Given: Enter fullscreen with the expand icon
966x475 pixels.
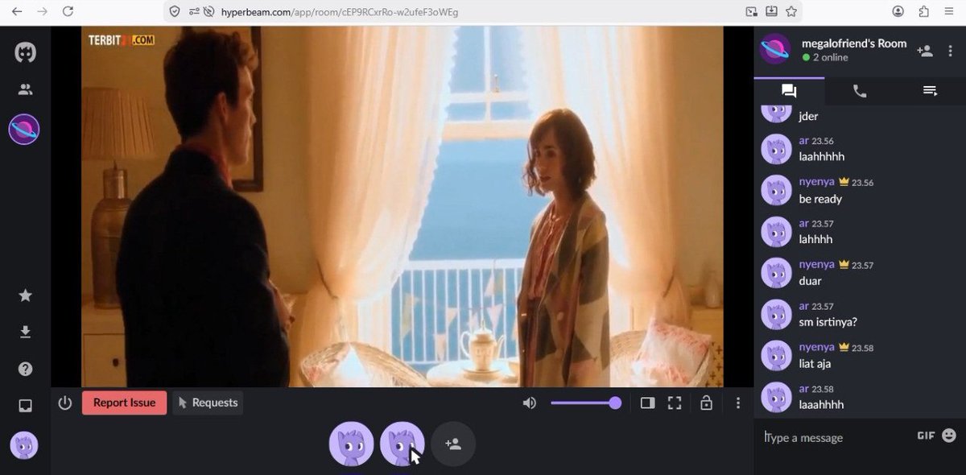Looking at the screenshot, I should 675,403.
